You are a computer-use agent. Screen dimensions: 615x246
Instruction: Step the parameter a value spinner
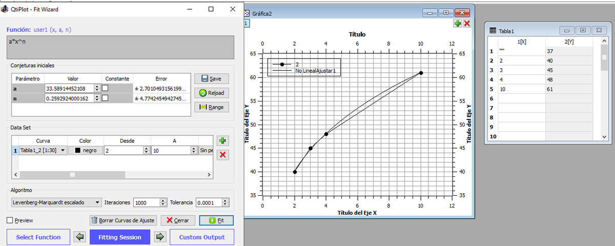coord(98,88)
